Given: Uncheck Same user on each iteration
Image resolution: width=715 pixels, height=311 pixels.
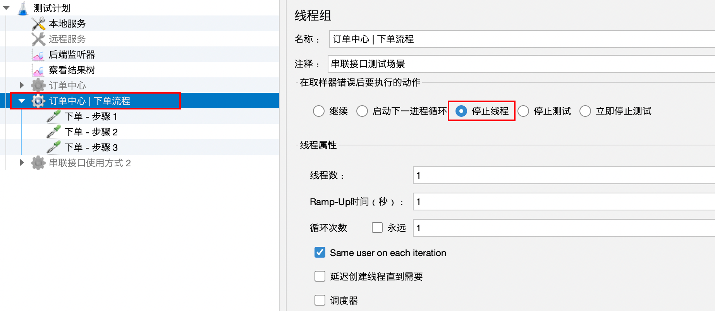Looking at the screenshot, I should (320, 253).
